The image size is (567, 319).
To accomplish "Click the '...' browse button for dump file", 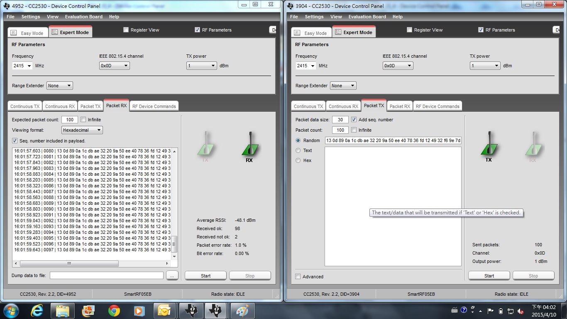I will (x=172, y=275).
